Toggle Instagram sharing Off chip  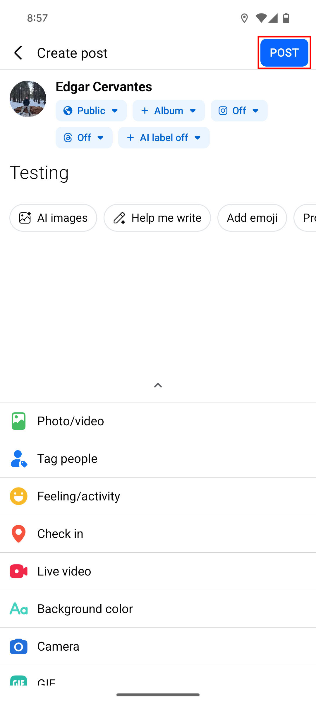point(239,111)
